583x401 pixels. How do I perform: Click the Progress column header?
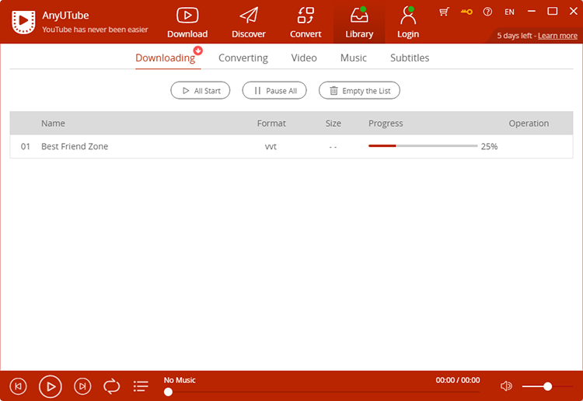point(386,123)
